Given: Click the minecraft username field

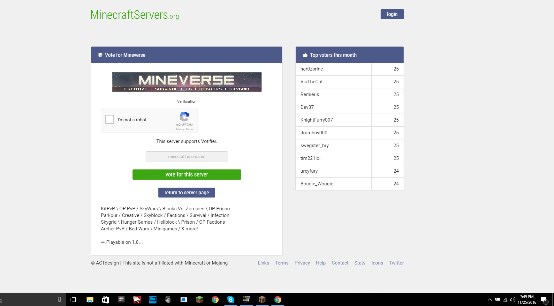Looking at the screenshot, I should (187, 156).
